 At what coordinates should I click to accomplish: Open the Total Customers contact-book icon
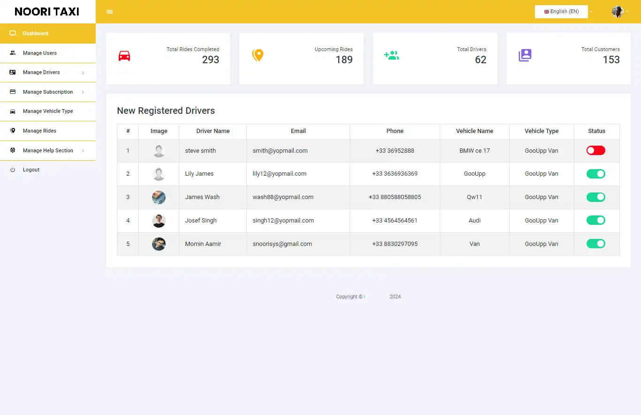(525, 55)
